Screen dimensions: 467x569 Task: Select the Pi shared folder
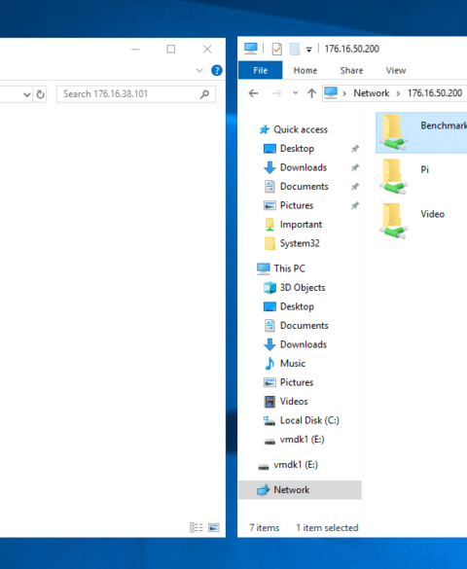point(421,177)
